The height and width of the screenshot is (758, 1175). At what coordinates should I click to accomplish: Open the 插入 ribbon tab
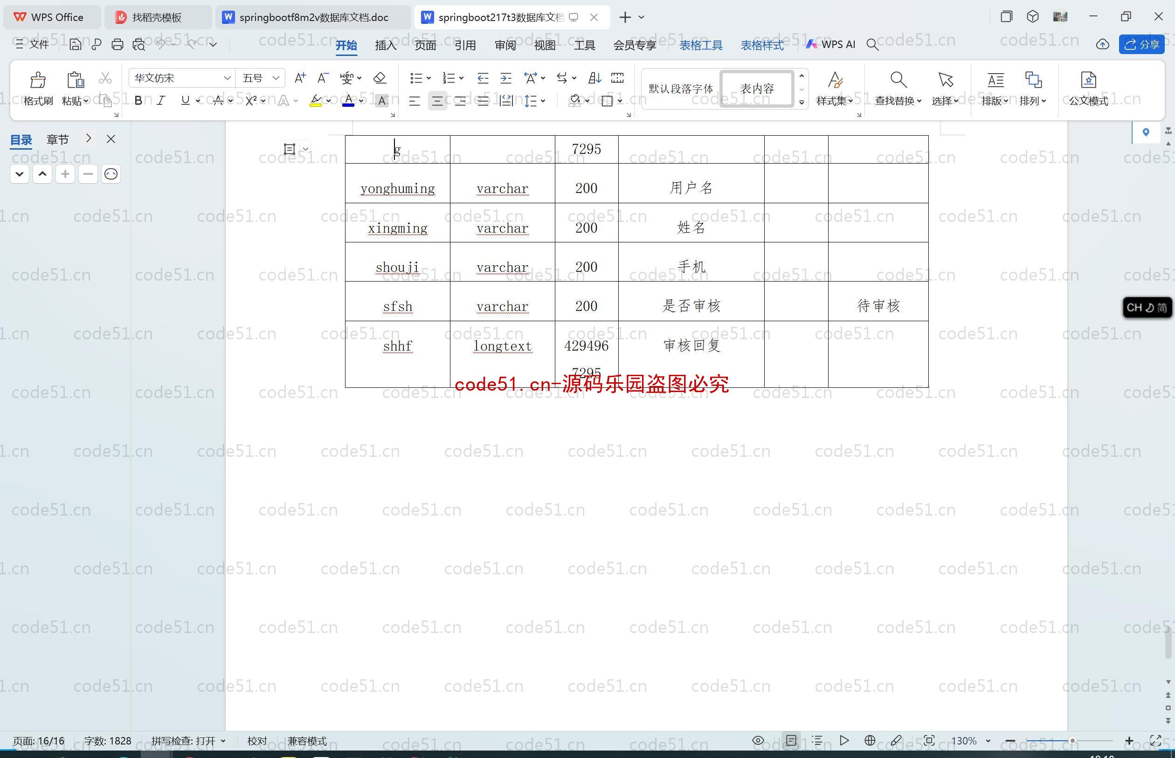pyautogui.click(x=386, y=45)
